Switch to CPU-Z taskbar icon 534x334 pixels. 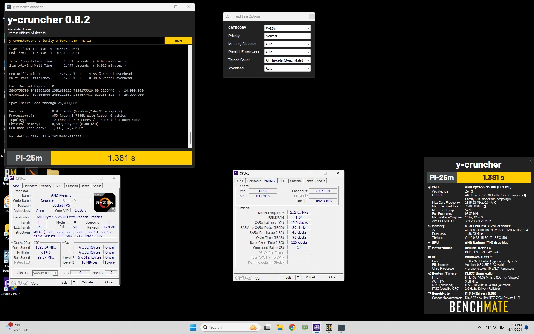pyautogui.click(x=317, y=328)
